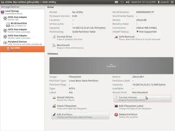The width and height of the screenshot is (175, 131).
Task: Click the Mount Volume icon
Action: (x=54, y=98)
